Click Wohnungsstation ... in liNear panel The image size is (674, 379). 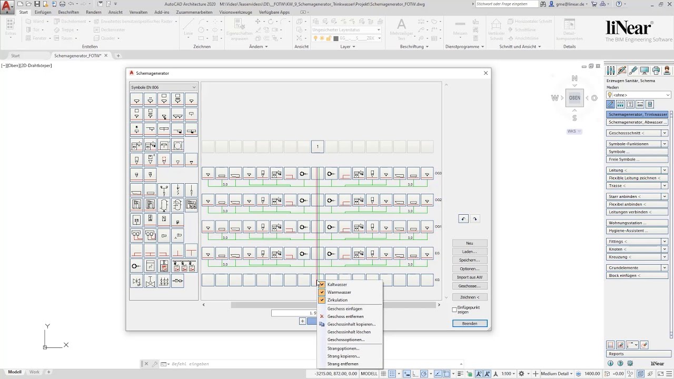pos(638,223)
